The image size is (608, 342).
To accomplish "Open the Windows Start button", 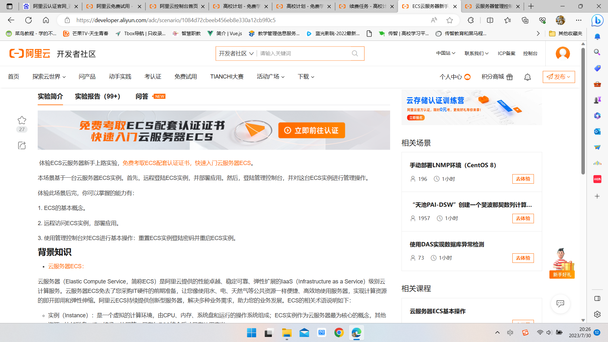I will pyautogui.click(x=251, y=333).
